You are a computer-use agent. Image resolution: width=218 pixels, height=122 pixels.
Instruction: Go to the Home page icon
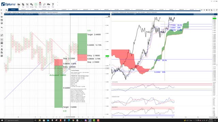(6, 10)
